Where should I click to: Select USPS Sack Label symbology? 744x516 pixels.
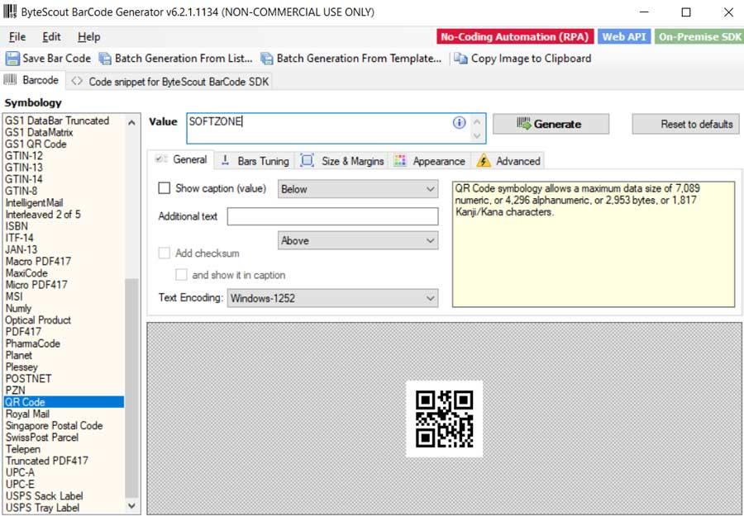44,496
